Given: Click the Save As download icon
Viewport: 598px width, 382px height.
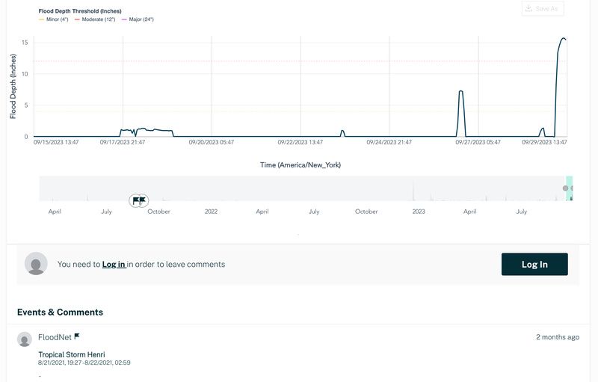Looking at the screenshot, I should (x=528, y=9).
